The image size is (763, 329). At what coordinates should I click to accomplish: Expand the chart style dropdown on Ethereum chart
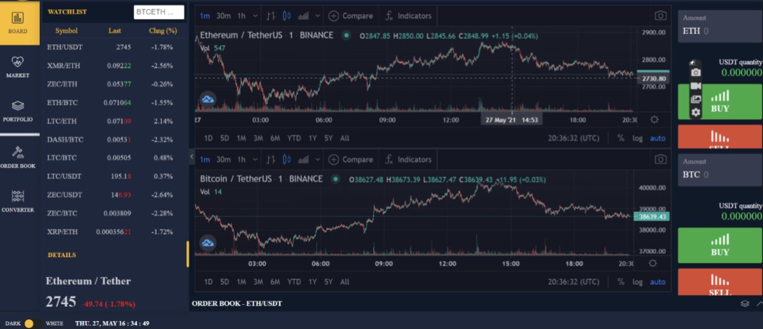pos(317,16)
